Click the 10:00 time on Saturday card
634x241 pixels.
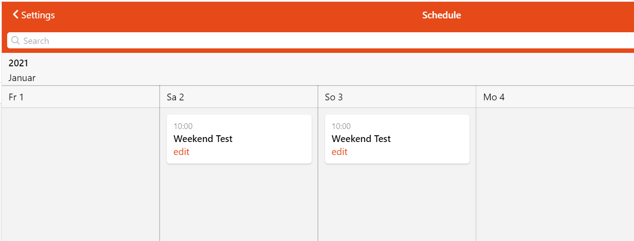[x=183, y=126]
